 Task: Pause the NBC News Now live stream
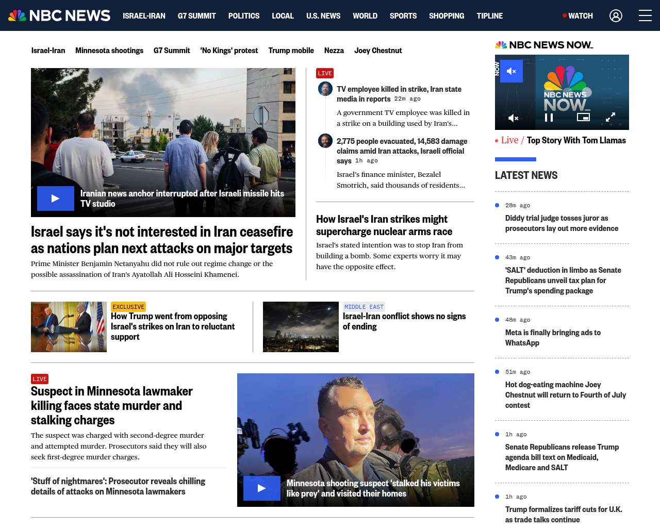pyautogui.click(x=549, y=118)
